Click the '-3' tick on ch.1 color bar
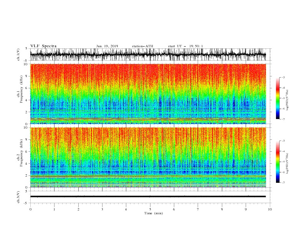This screenshot has width=304, height=235. [x=283, y=77]
